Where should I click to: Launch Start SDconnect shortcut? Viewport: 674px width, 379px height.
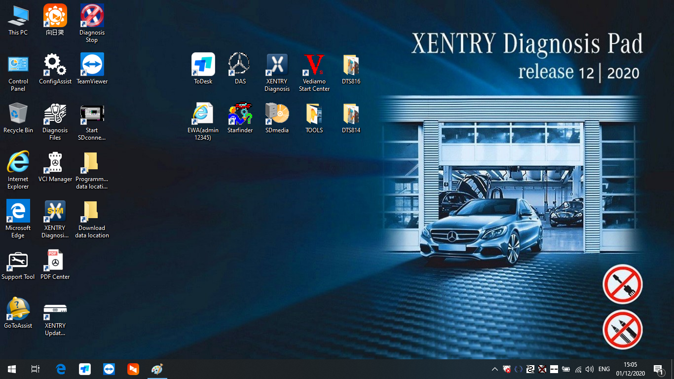pos(92,121)
